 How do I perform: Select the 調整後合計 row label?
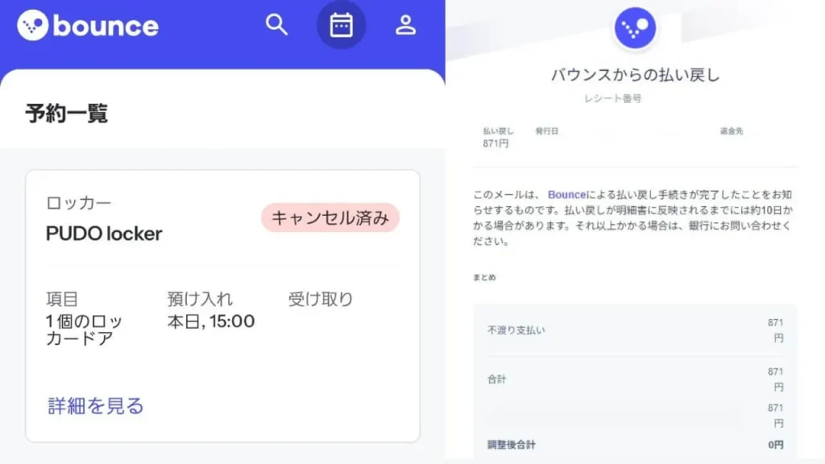click(x=512, y=445)
